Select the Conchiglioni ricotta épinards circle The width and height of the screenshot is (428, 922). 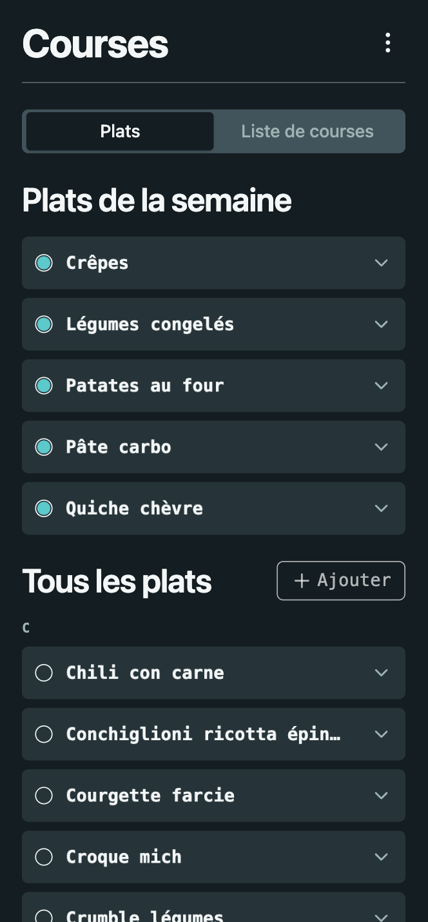(44, 734)
